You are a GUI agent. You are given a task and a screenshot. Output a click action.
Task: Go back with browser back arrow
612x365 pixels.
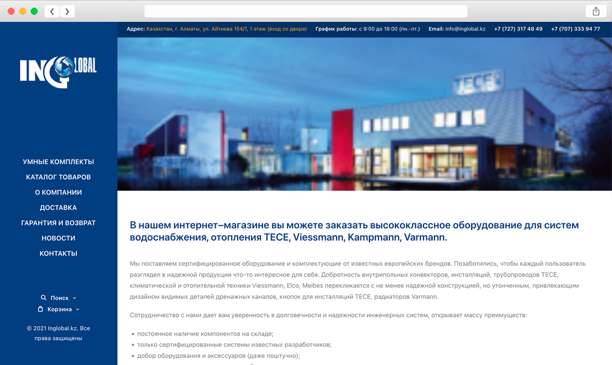52,11
